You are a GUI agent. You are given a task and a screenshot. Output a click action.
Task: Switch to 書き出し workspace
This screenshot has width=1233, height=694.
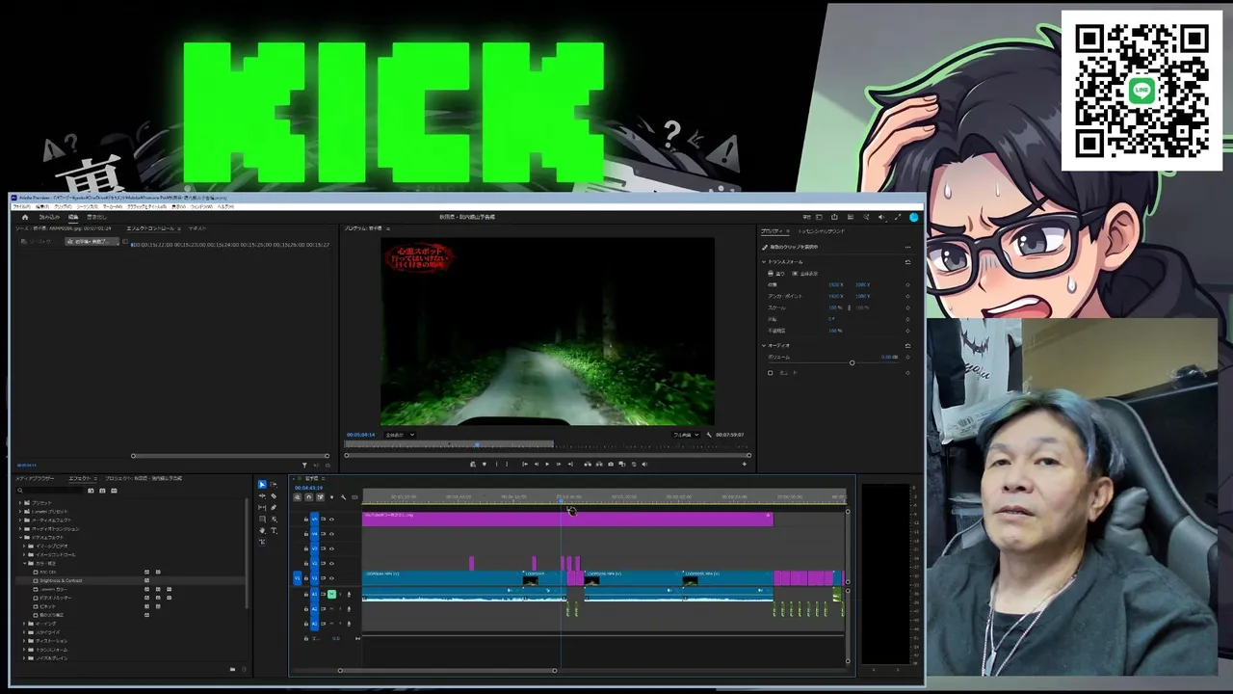pos(96,217)
